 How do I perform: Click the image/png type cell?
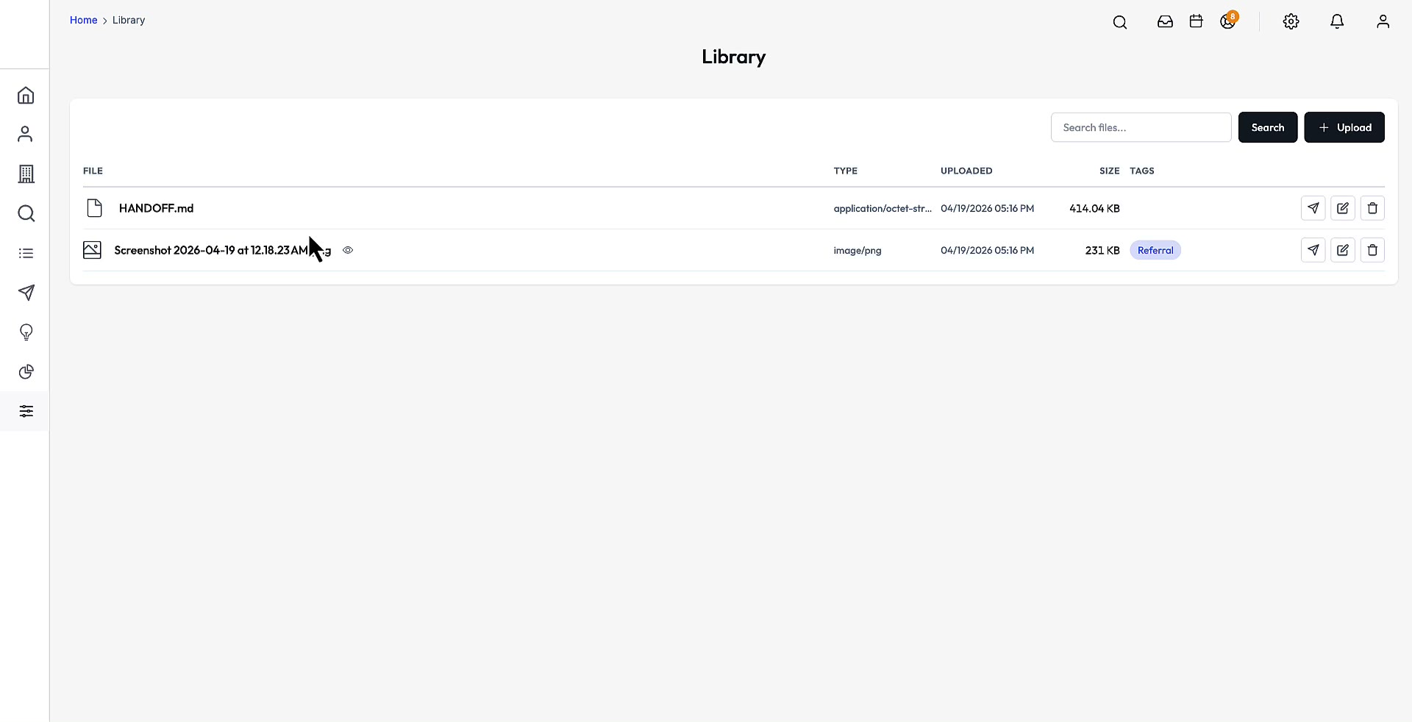[x=857, y=250]
